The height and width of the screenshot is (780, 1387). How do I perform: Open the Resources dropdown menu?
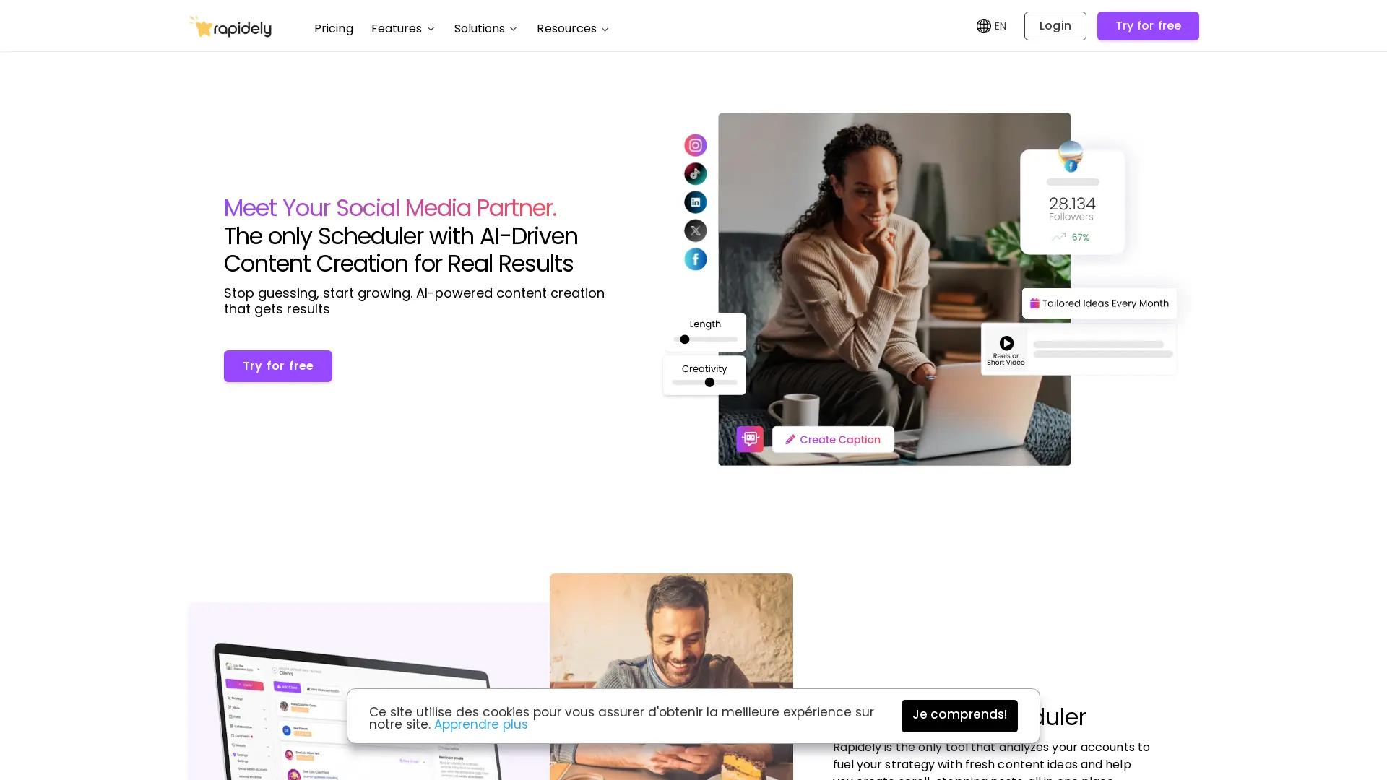pos(573,29)
